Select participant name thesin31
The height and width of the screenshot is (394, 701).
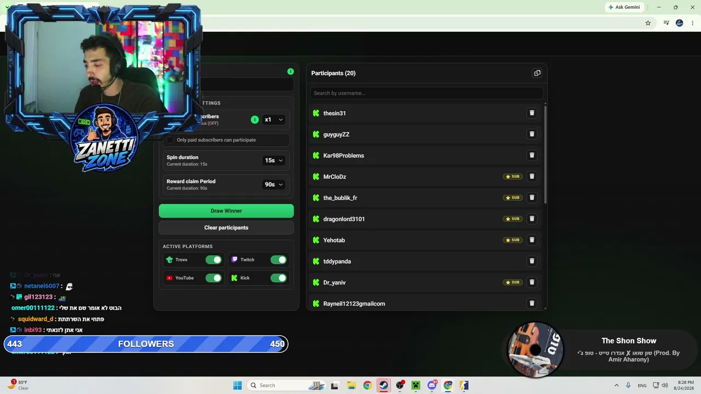coord(334,113)
